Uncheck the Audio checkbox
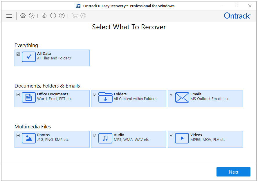Image resolution: width=258 pixels, height=182 pixels. pyautogui.click(x=95, y=135)
